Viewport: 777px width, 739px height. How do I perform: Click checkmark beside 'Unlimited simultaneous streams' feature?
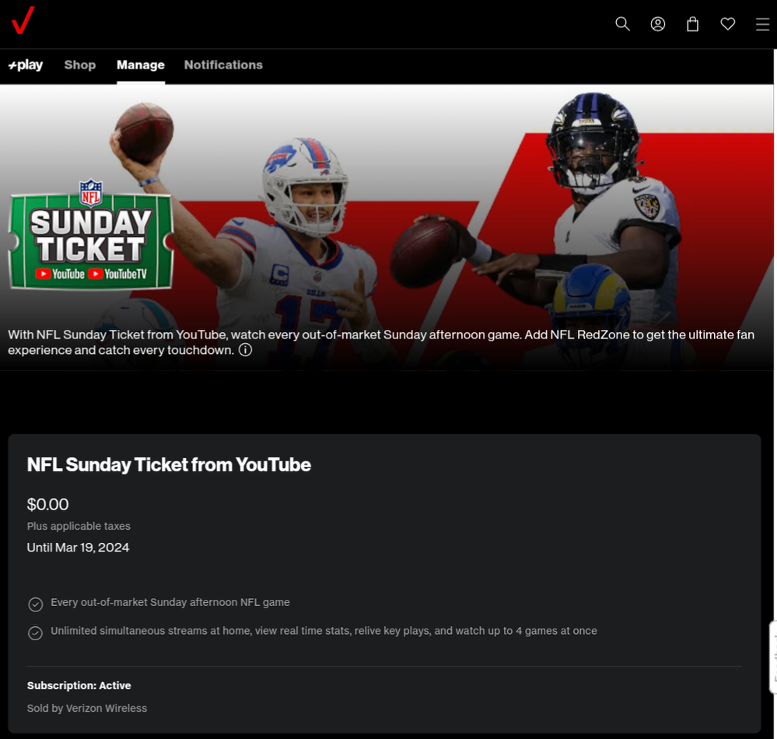[x=35, y=633]
